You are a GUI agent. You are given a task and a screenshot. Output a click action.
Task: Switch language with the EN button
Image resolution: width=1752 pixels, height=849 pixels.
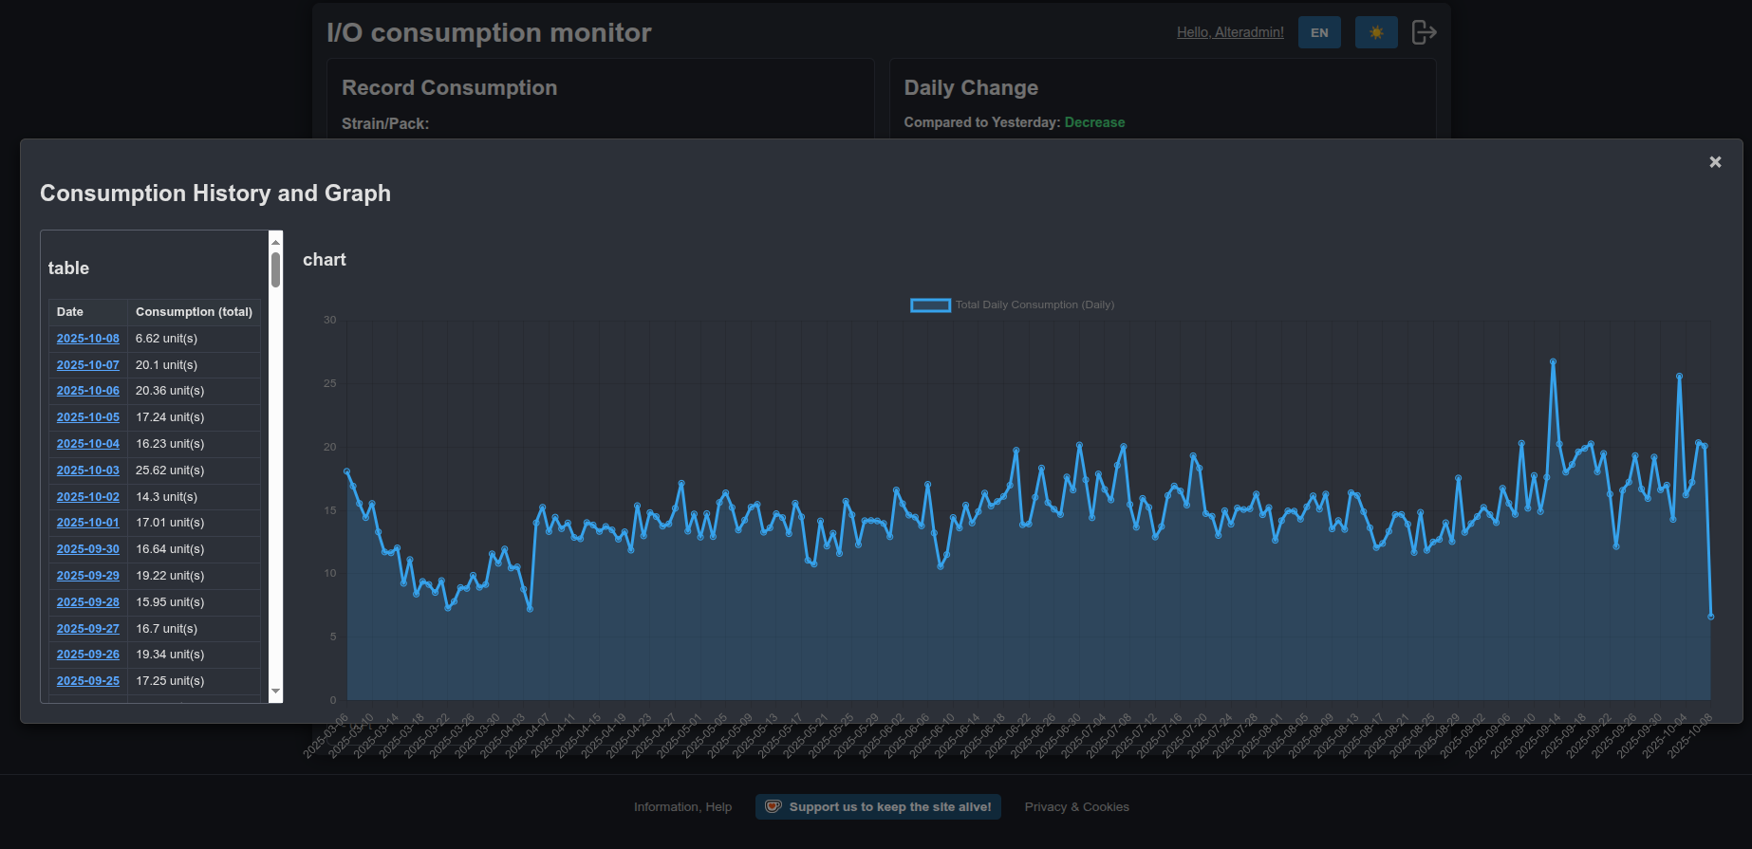tap(1319, 32)
